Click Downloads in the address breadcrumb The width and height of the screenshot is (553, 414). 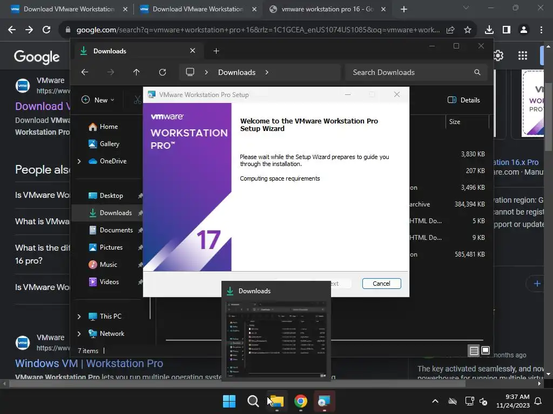click(237, 72)
